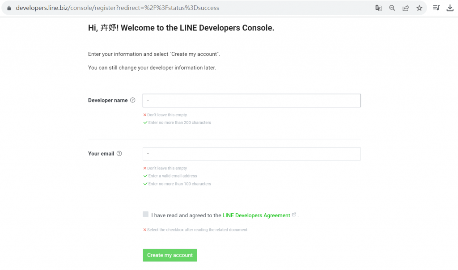Focus the Your email input field
Viewport: 458px width, 270px height.
(251, 154)
